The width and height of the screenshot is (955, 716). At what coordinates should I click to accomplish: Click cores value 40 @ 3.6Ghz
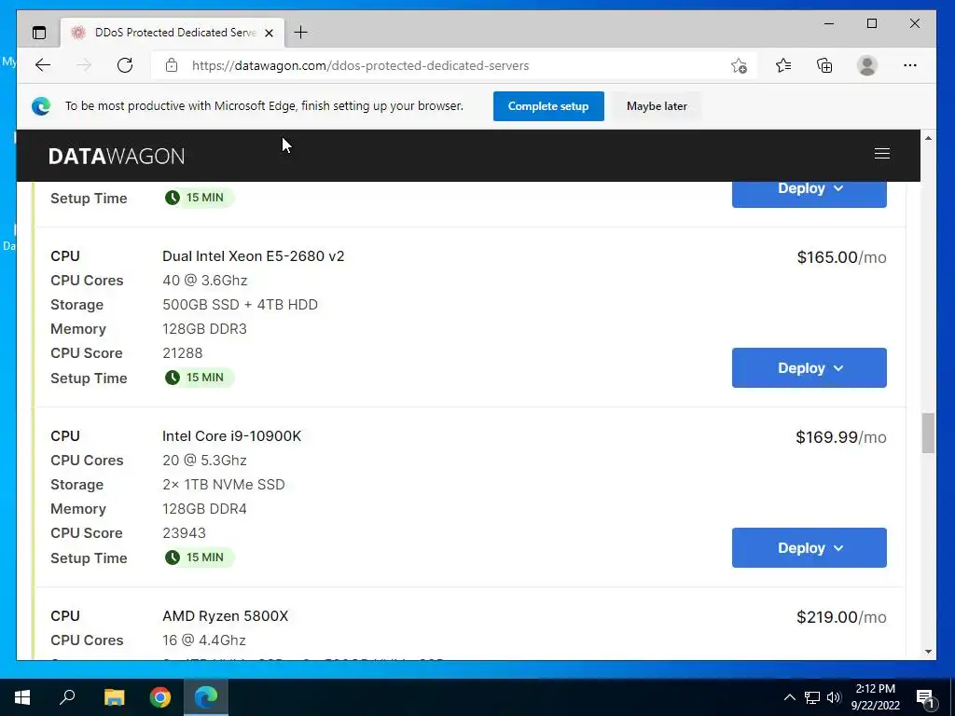(204, 280)
